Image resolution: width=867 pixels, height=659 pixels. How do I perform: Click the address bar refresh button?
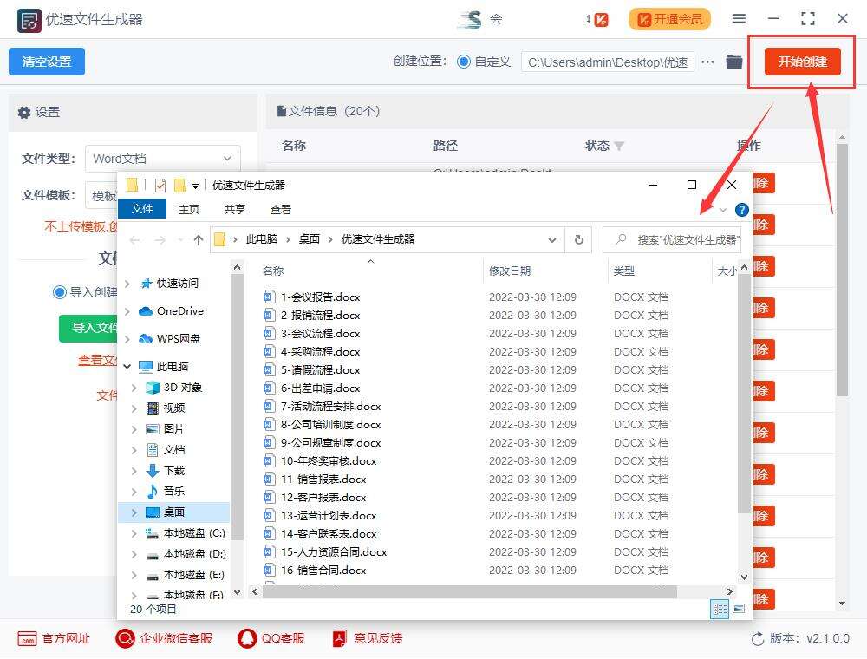(579, 240)
